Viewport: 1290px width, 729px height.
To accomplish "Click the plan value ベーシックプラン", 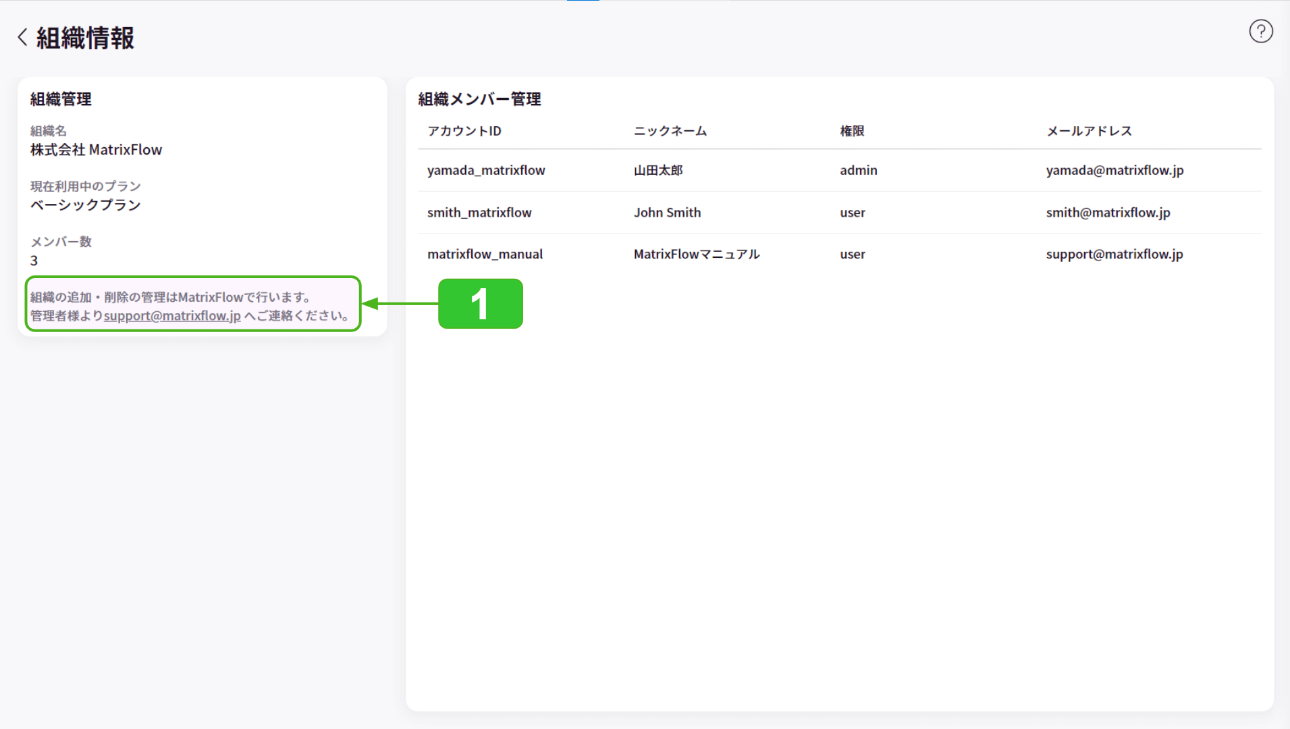I will 85,205.
